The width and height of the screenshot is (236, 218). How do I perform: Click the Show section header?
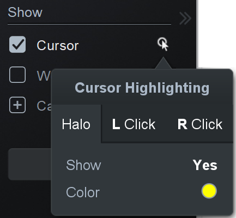click(25, 12)
